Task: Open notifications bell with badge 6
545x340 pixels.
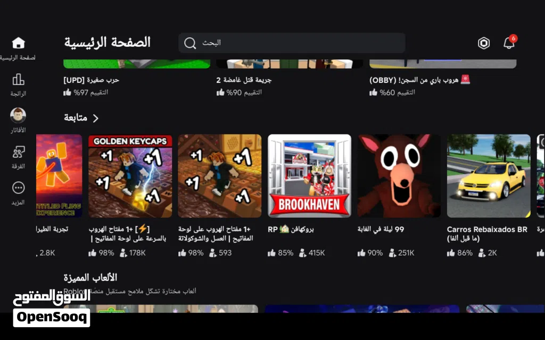Action: [x=509, y=42]
